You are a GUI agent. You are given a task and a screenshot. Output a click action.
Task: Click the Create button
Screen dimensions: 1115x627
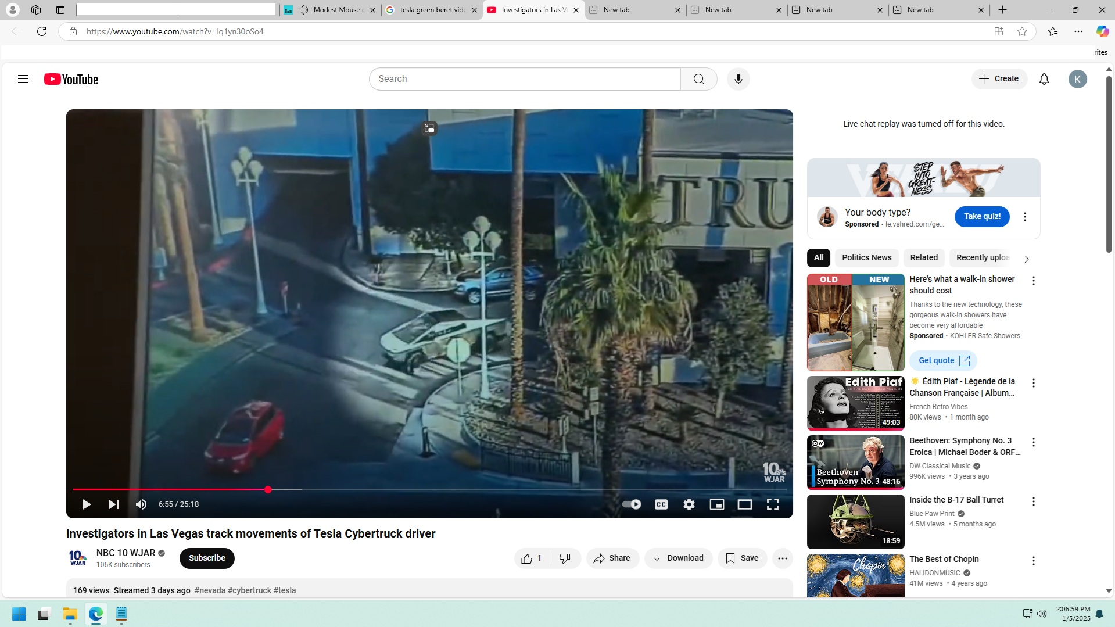coord(999,79)
